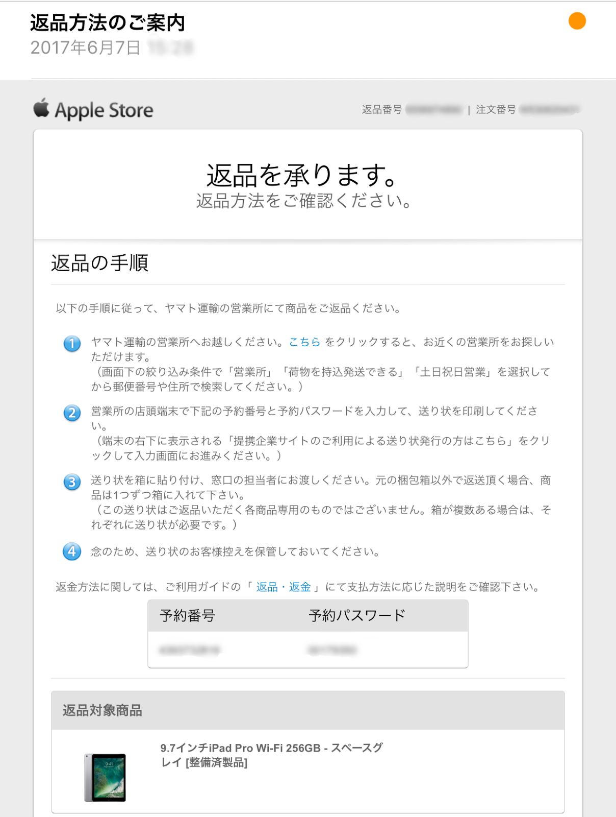Click the step 1 number badge
Viewport: 616px width, 817px height.
[72, 343]
